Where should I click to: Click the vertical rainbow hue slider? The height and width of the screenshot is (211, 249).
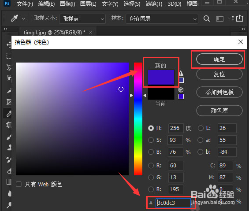point(138,119)
